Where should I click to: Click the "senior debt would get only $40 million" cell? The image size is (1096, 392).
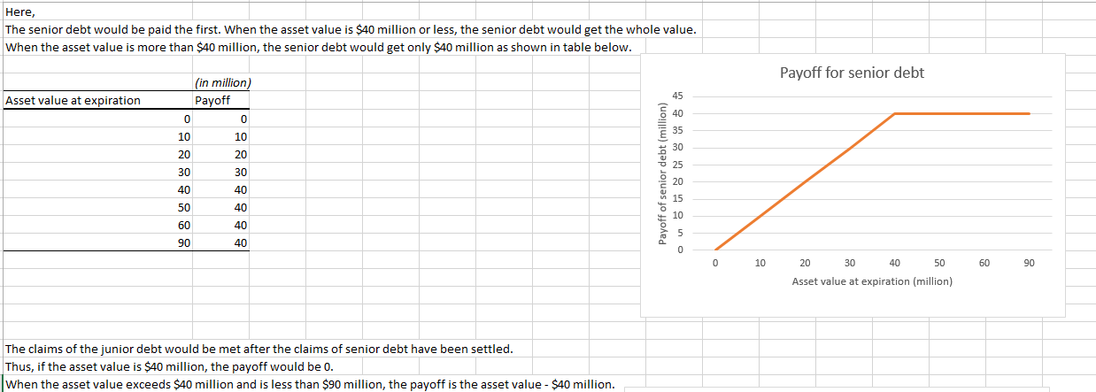pos(319,47)
